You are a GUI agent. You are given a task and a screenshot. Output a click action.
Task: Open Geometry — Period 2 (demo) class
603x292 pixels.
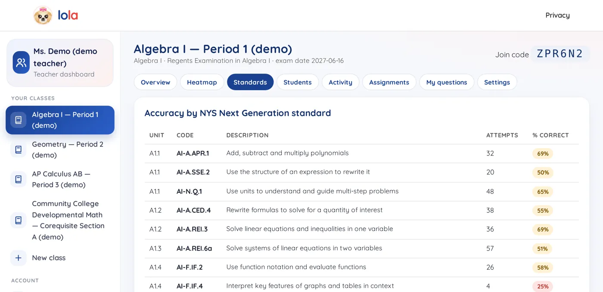(x=60, y=149)
